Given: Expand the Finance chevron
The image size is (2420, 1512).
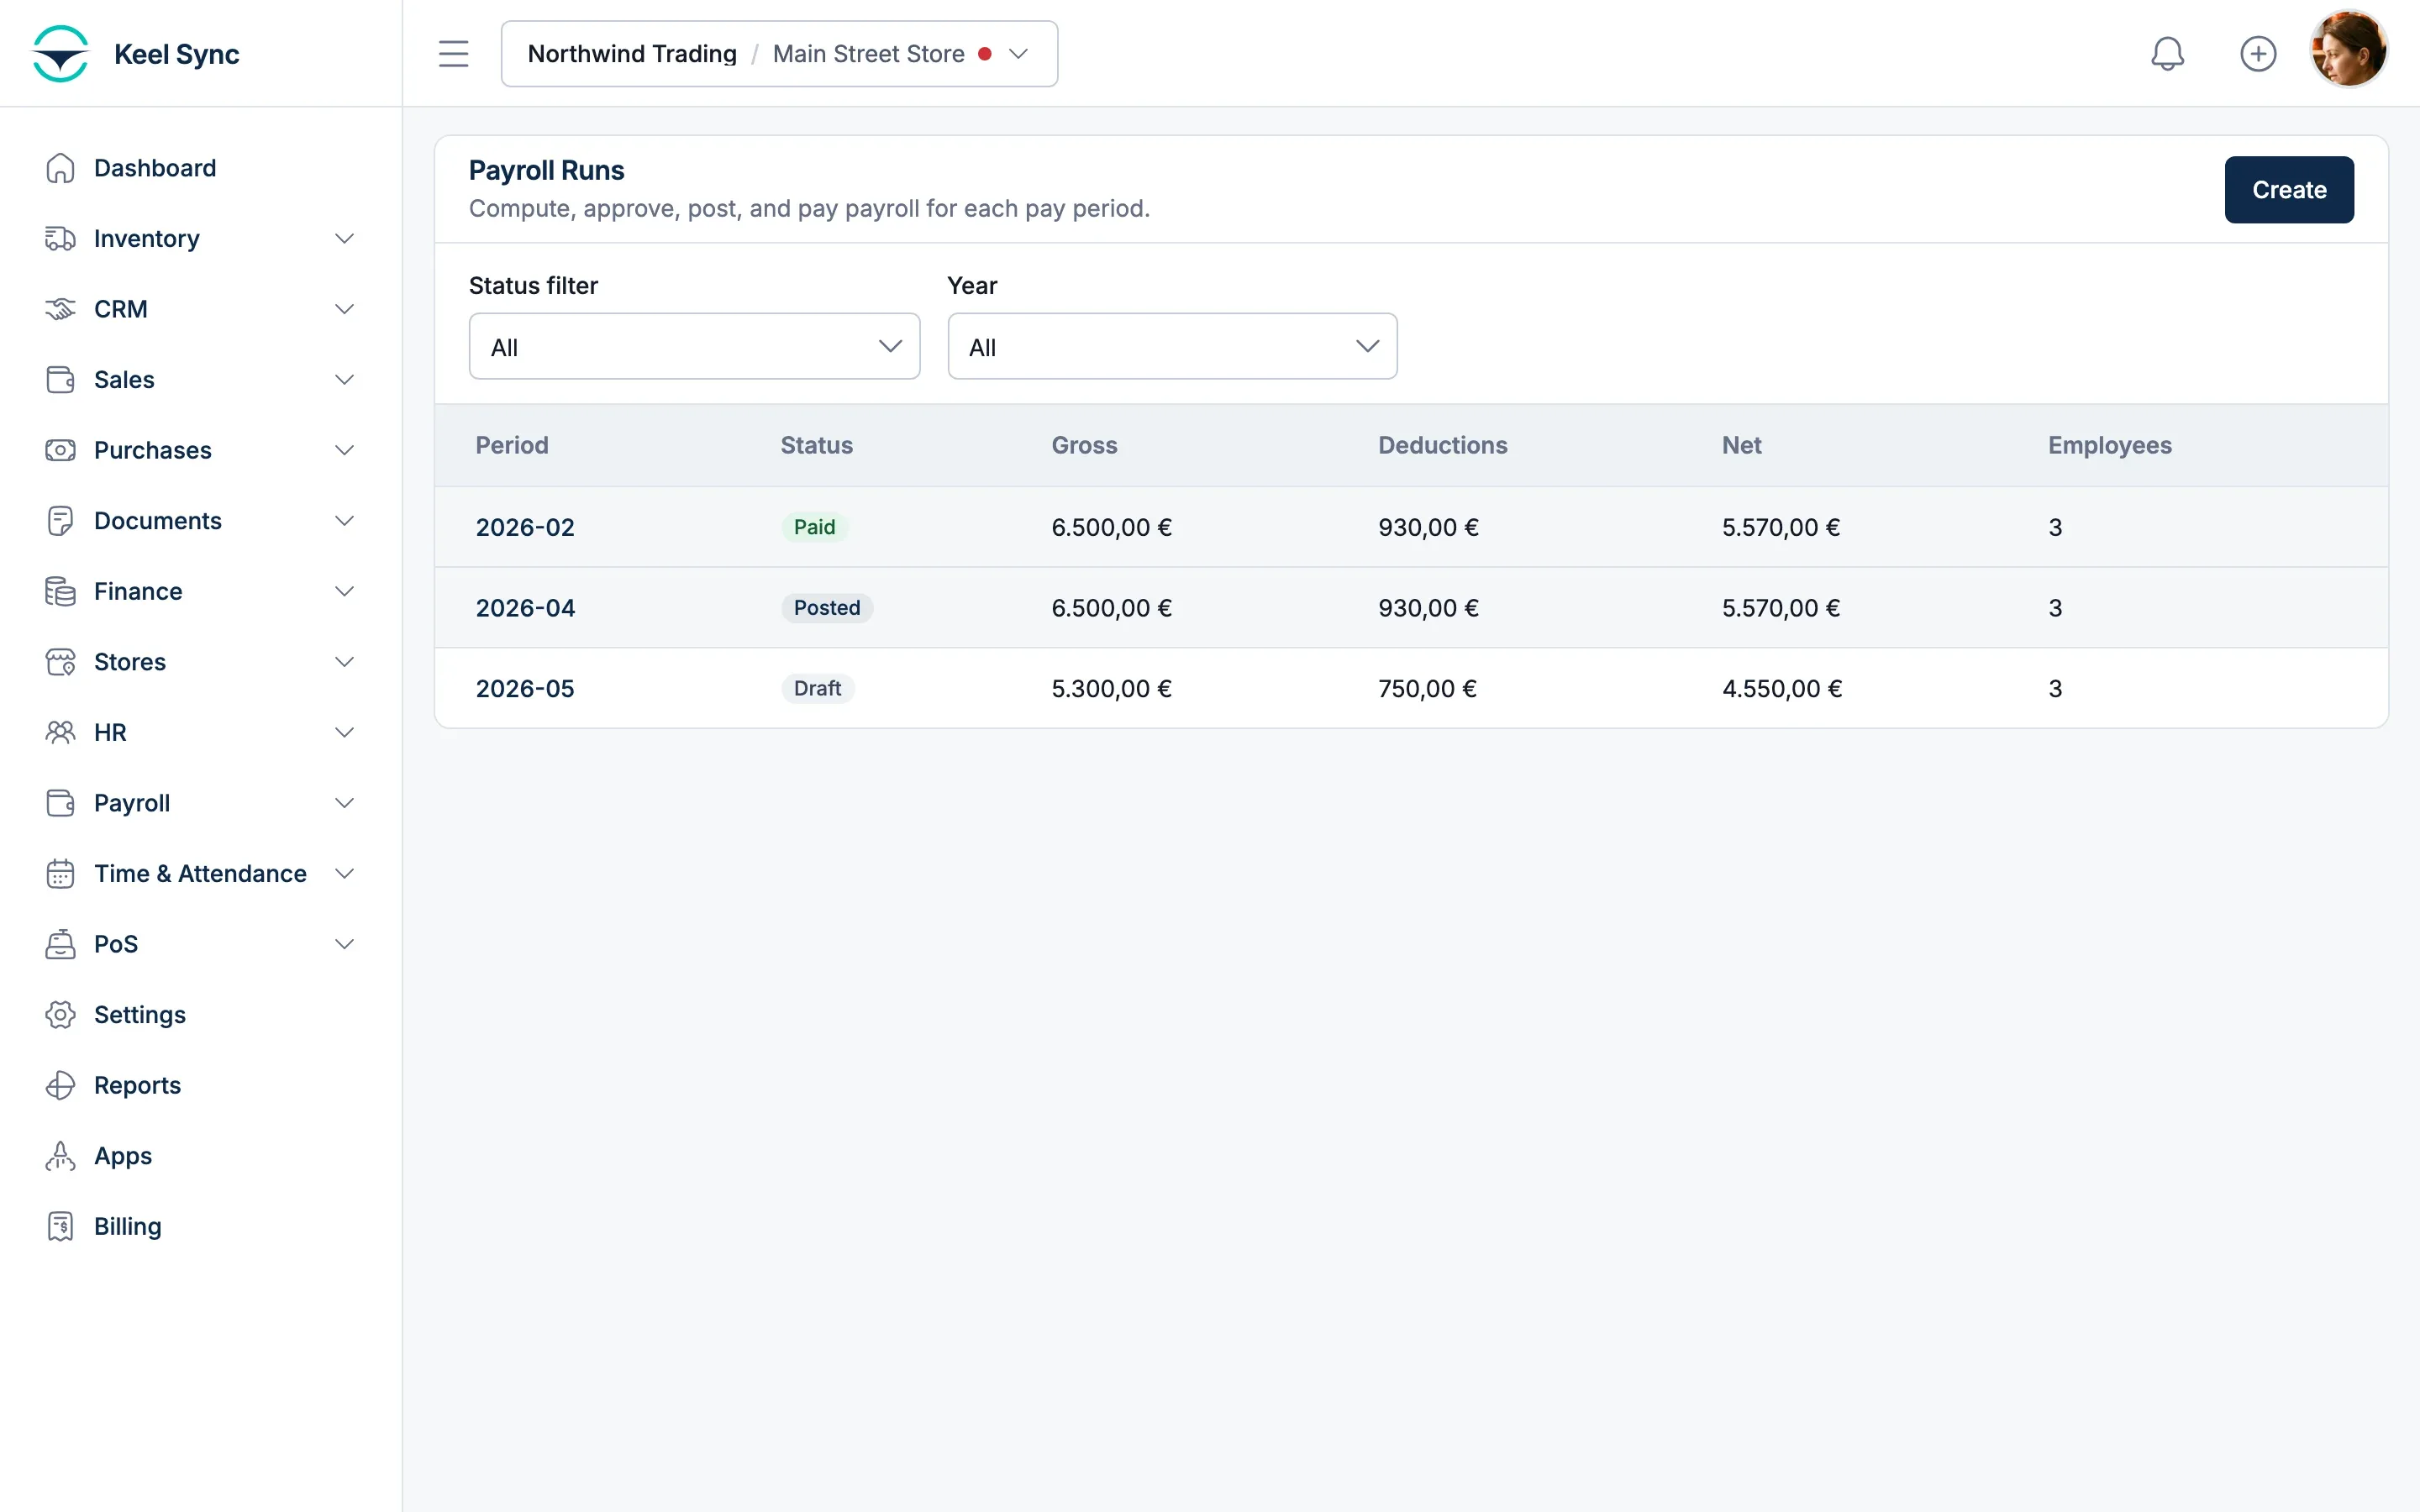Looking at the screenshot, I should tap(344, 591).
